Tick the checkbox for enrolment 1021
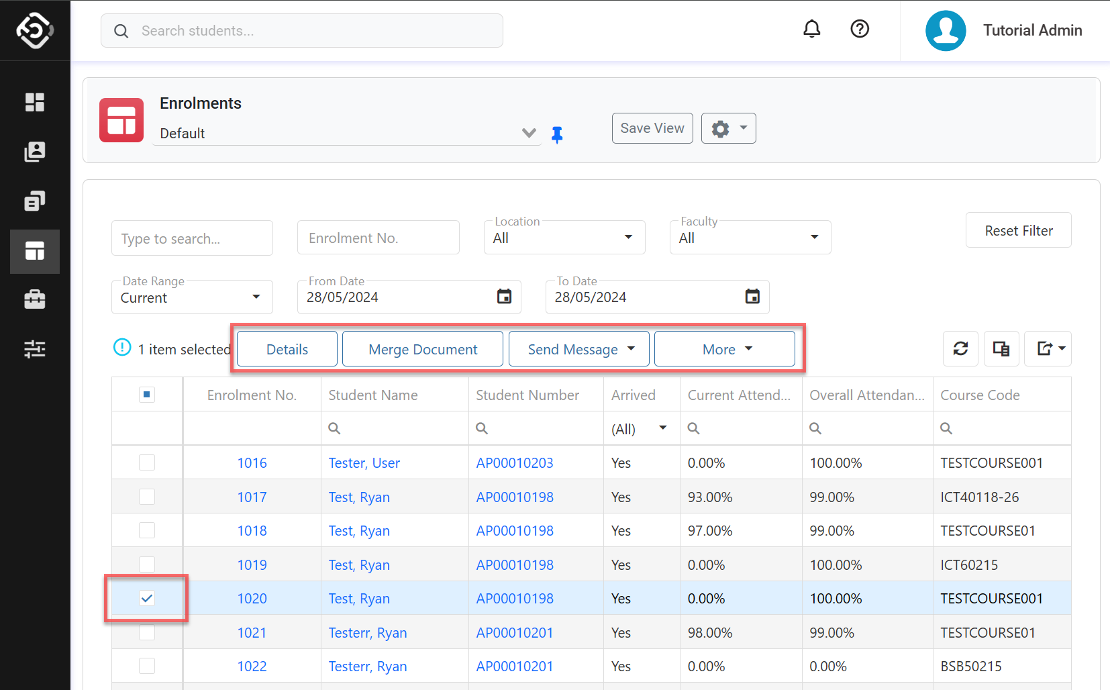 (x=147, y=632)
